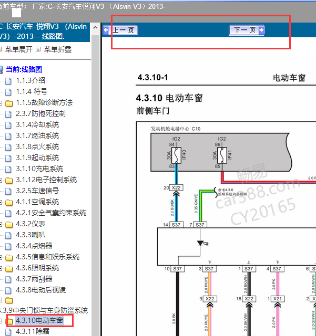Open the 3.1.8点火系统 page
The image size is (316, 336).
point(37,147)
